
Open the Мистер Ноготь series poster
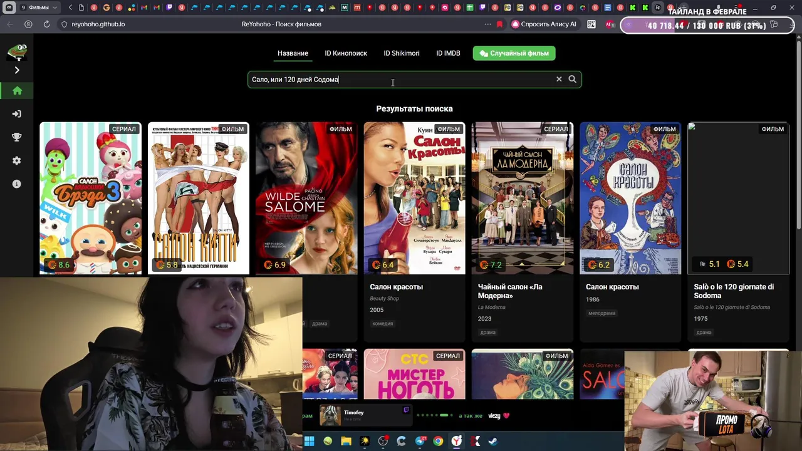pyautogui.click(x=415, y=374)
